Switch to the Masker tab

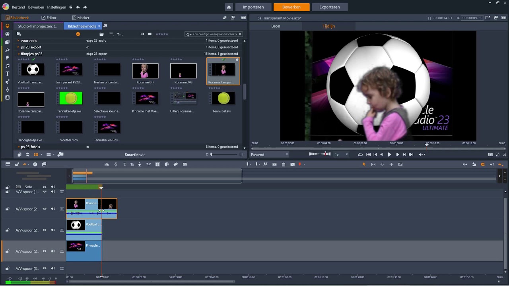tap(81, 18)
